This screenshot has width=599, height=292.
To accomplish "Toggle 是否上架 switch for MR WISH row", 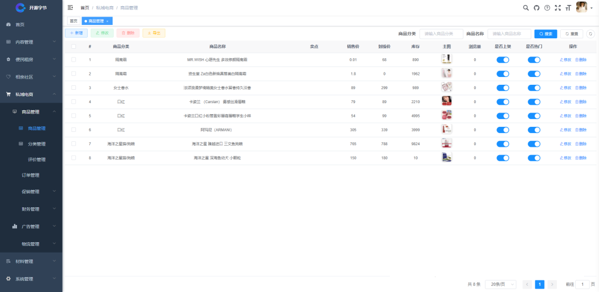I will point(502,59).
